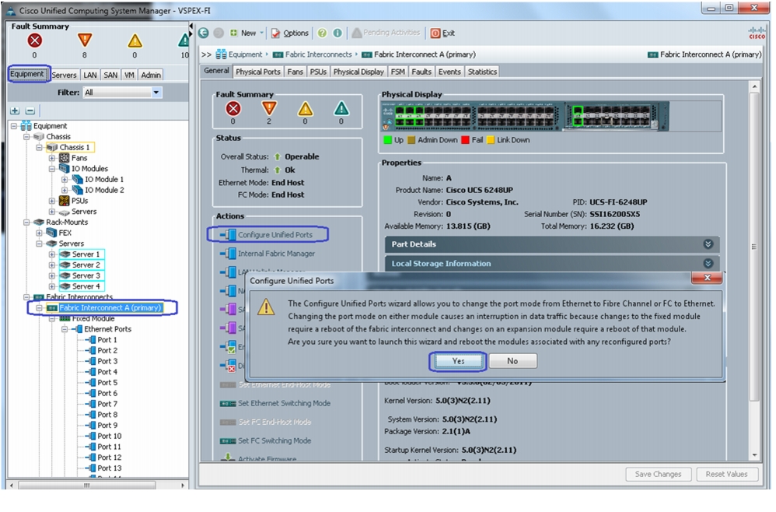
Task: Confirm with Yes in the dialog
Action: tap(458, 361)
